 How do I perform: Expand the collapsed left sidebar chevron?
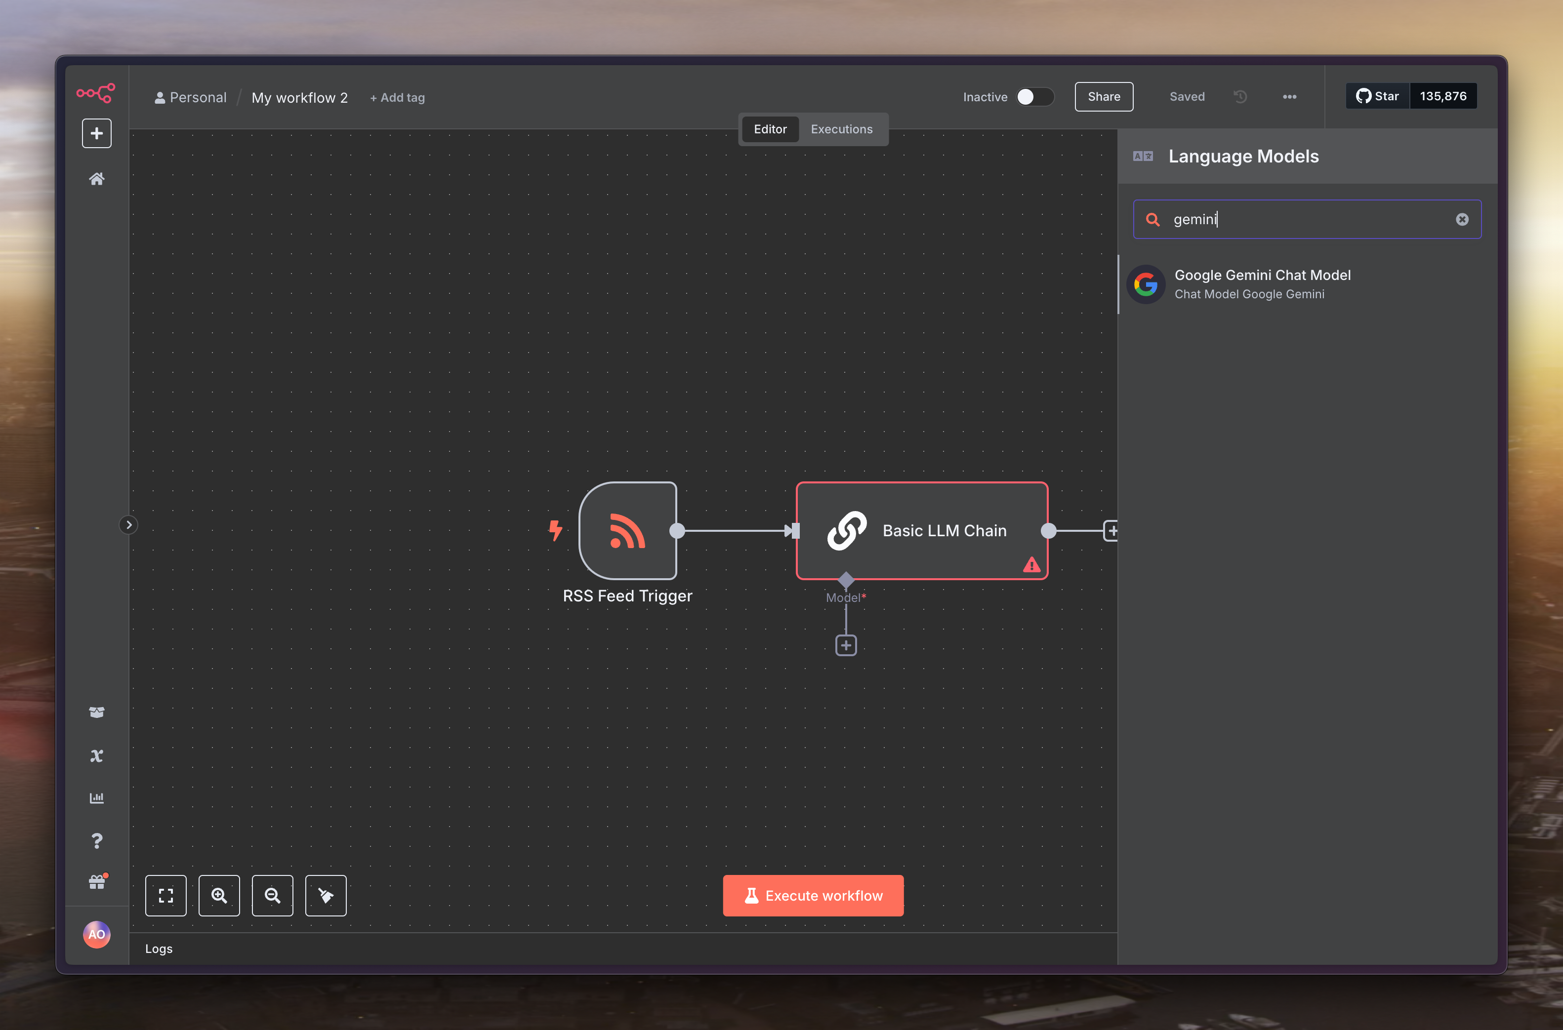[x=129, y=525]
